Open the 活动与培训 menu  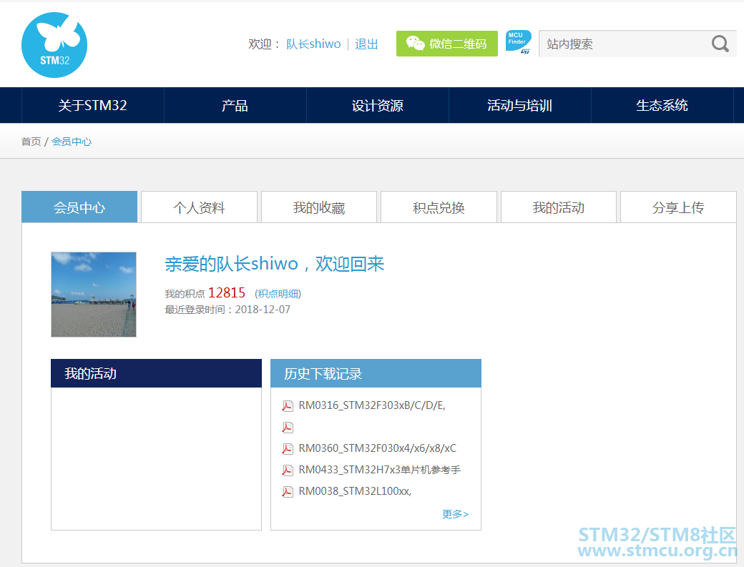pos(519,105)
